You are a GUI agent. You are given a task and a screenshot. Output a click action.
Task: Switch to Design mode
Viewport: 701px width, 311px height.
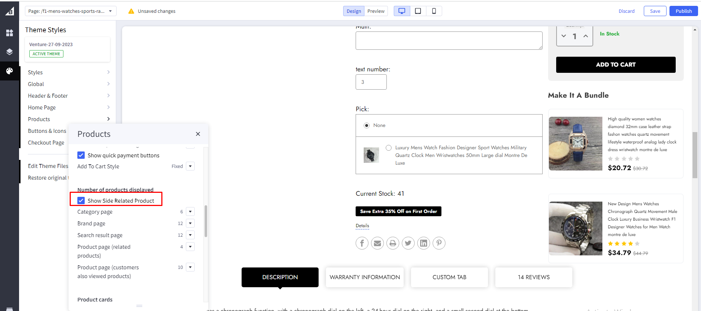pyautogui.click(x=354, y=11)
